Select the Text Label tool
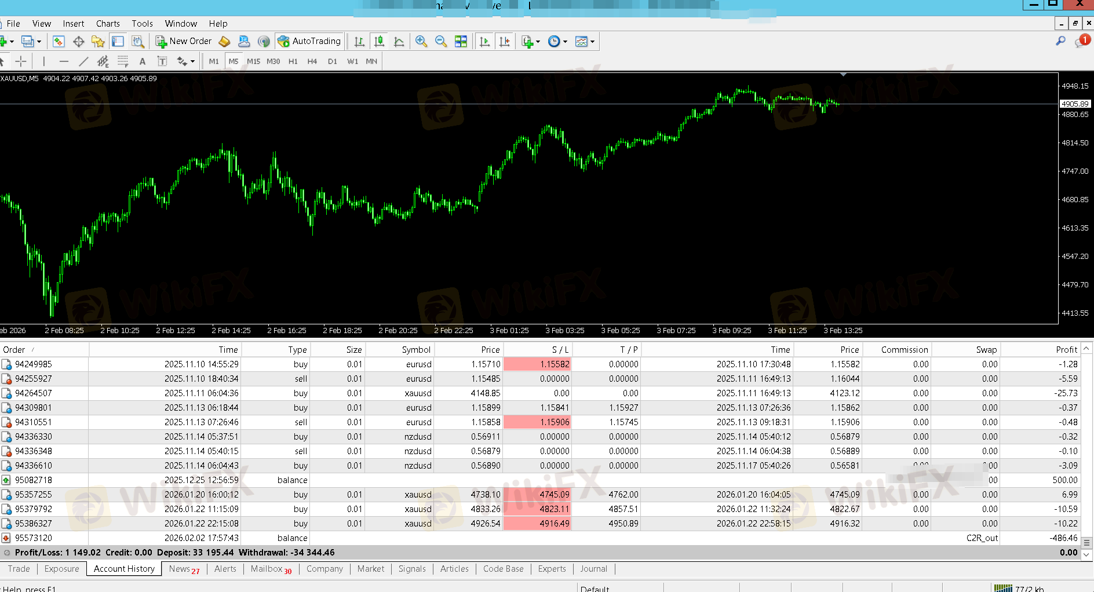The height and width of the screenshot is (592, 1094). point(162,61)
